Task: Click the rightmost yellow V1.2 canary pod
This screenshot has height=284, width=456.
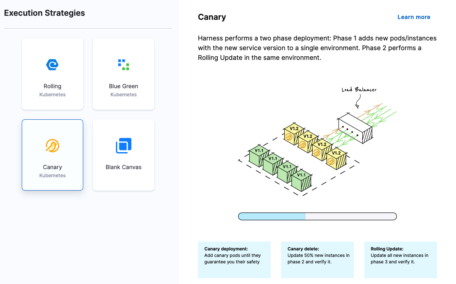Action: point(336,159)
